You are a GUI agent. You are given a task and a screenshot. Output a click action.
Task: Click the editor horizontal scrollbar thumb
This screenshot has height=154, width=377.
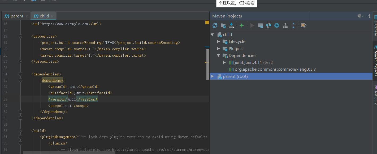69,152
